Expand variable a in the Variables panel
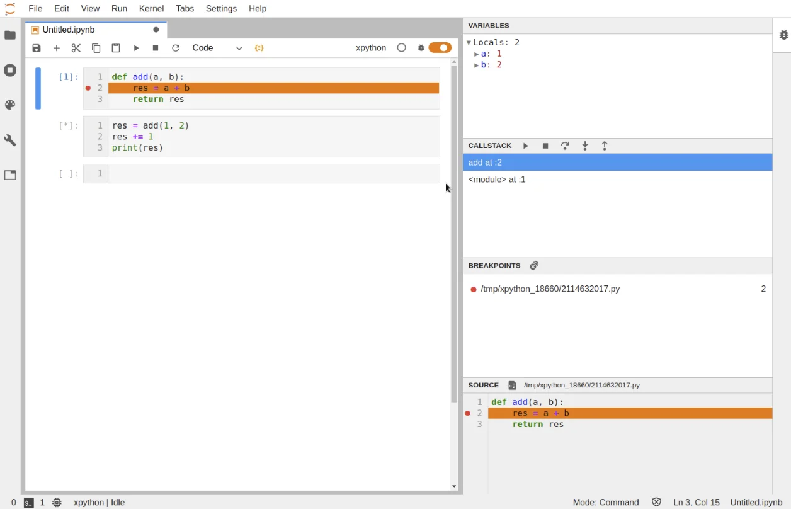Viewport: 791px width, 509px height. 477,54
